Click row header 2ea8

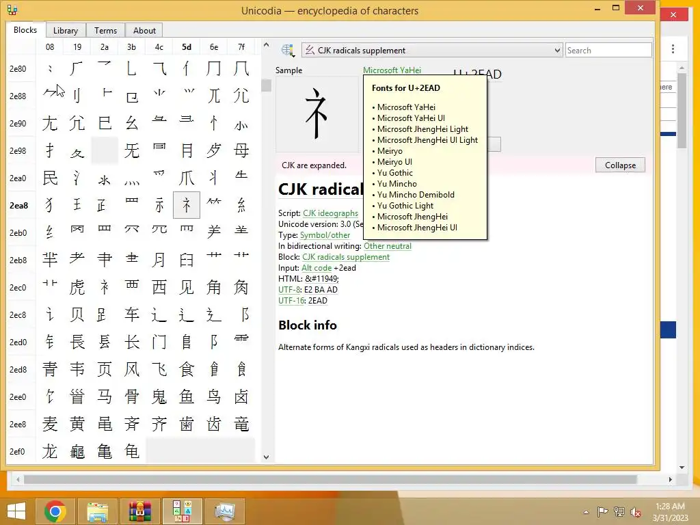[x=18, y=205]
